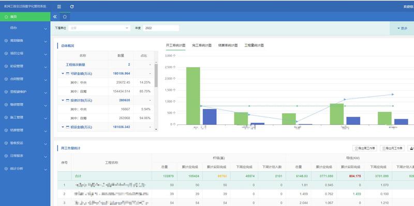Click the refresh icon in the top bar

click(x=72, y=7)
